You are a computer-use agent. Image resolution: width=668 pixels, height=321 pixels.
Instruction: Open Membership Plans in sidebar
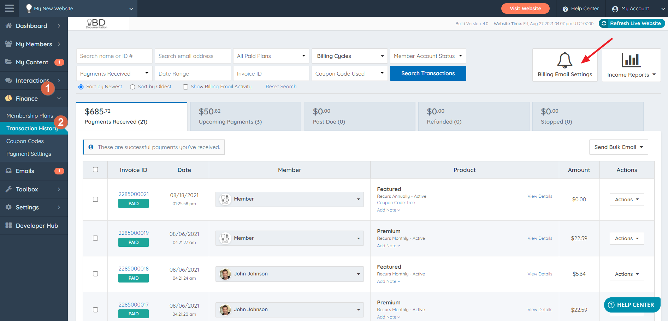click(30, 116)
